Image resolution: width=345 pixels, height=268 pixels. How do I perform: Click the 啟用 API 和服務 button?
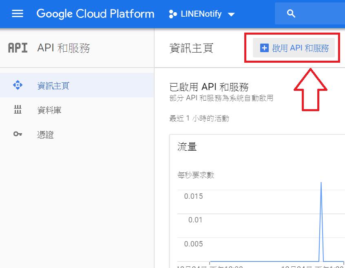click(294, 48)
